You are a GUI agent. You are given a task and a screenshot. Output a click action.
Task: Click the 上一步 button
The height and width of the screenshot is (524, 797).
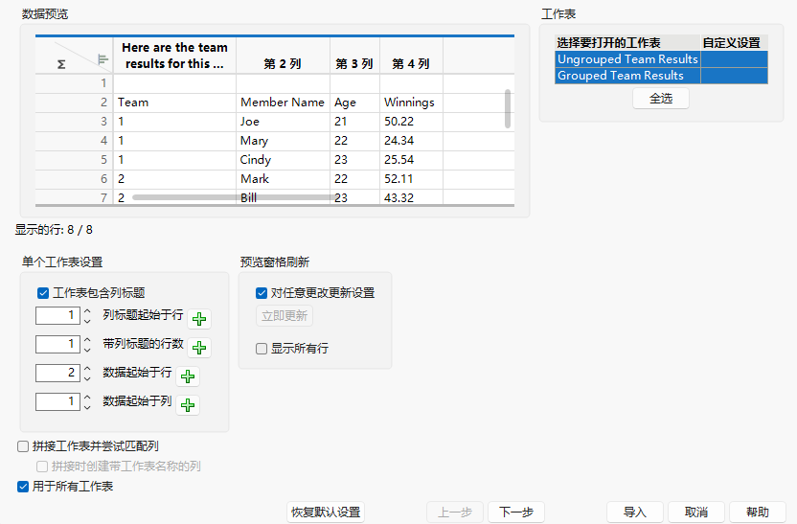(455, 512)
